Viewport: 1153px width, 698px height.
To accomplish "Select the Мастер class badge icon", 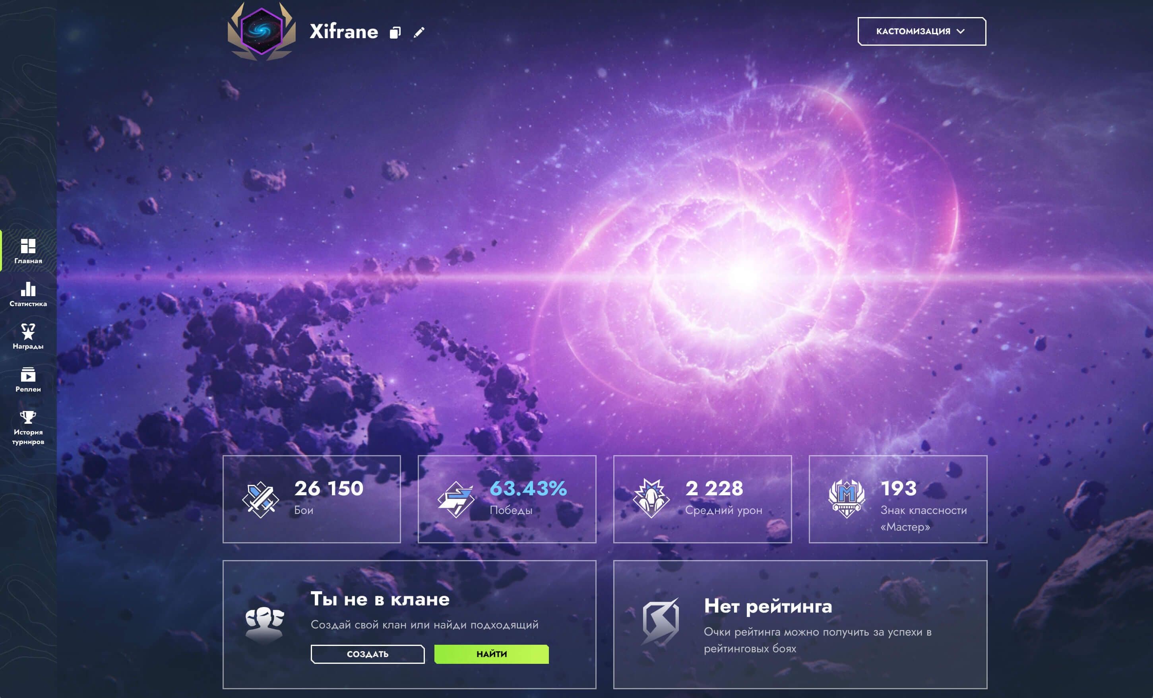I will tap(847, 498).
